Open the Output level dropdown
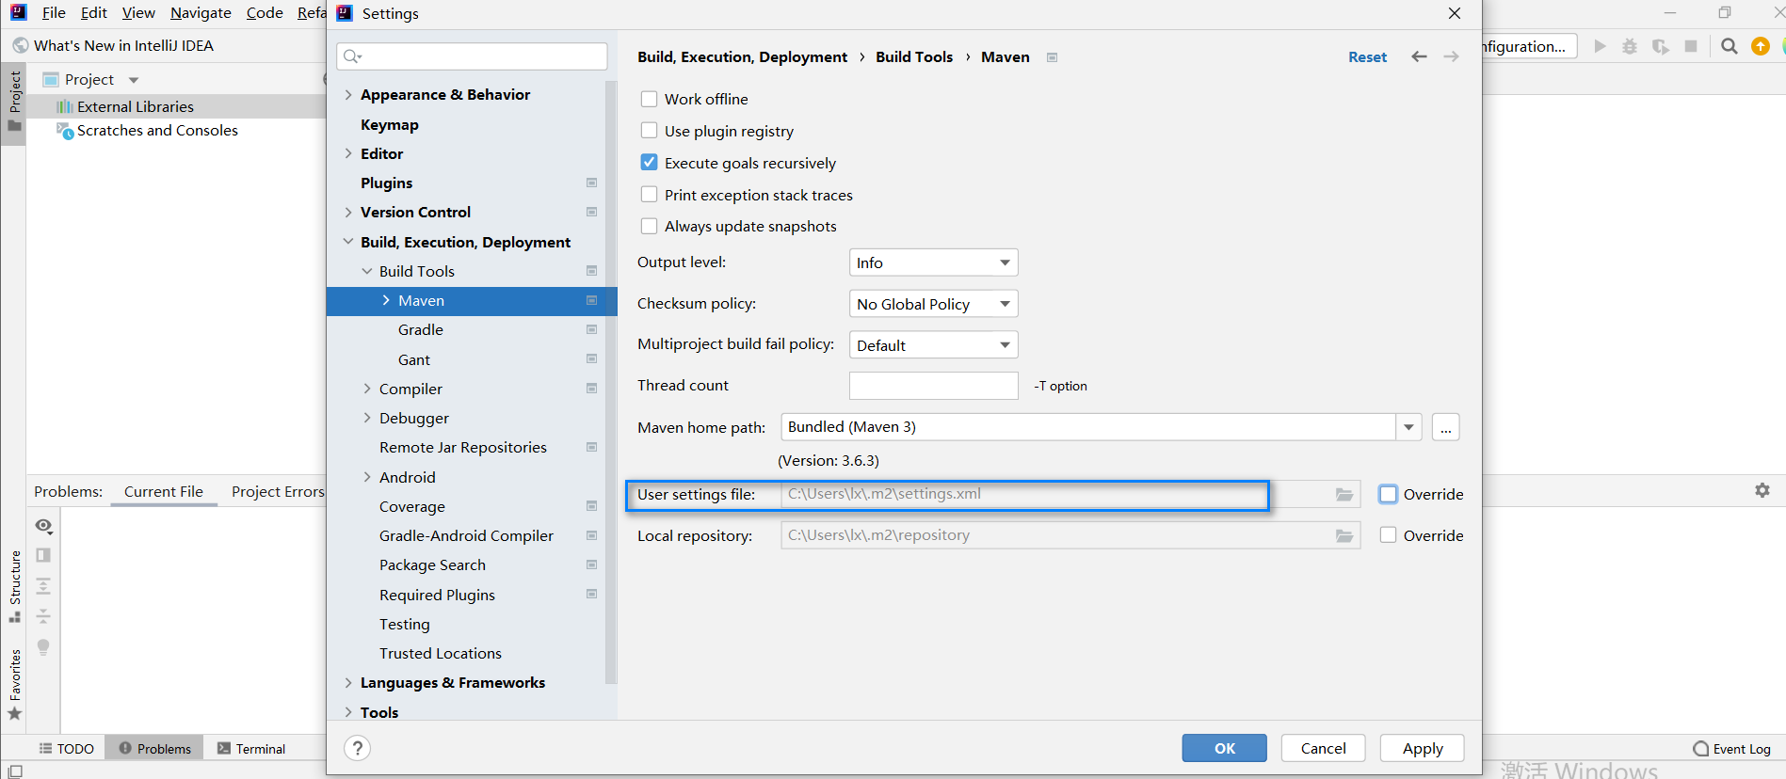Screen dimensions: 1786x779 click(933, 262)
